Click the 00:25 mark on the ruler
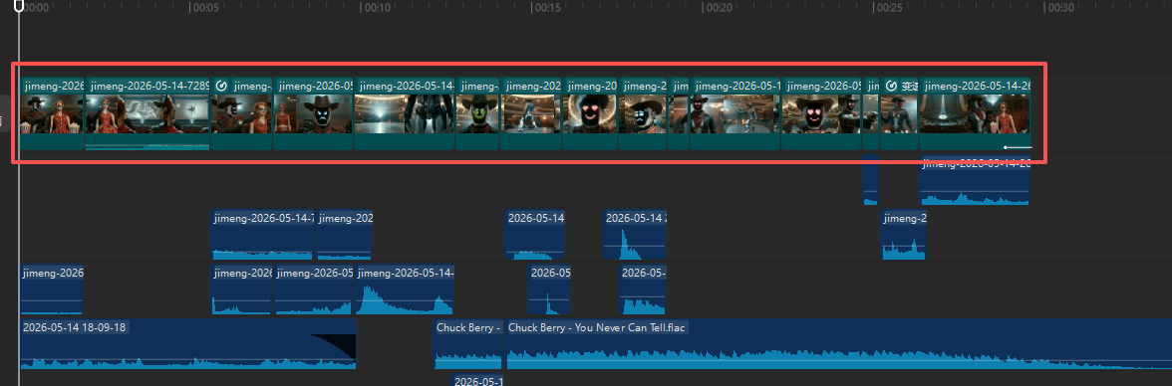This screenshot has height=386, width=1172. [889, 8]
